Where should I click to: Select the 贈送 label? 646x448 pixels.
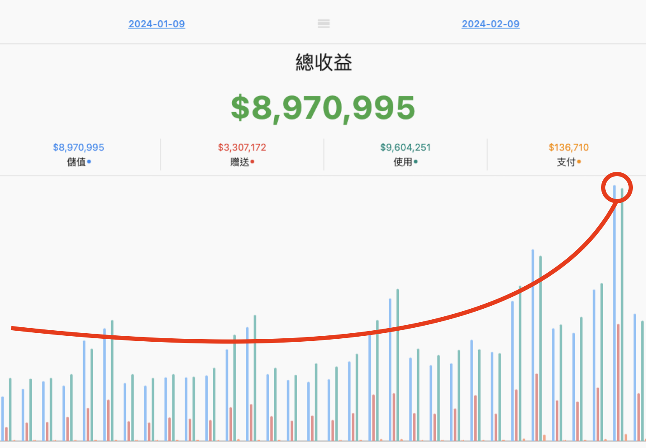click(239, 162)
